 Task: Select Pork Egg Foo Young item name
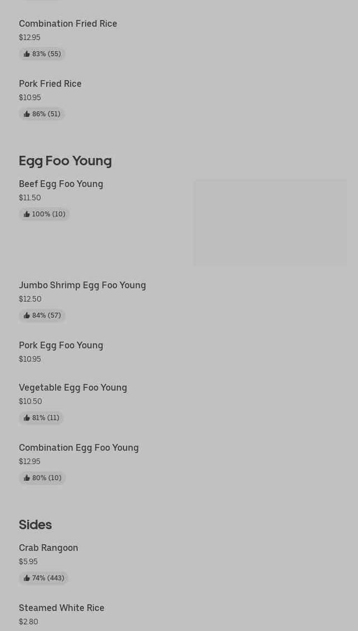(61, 345)
